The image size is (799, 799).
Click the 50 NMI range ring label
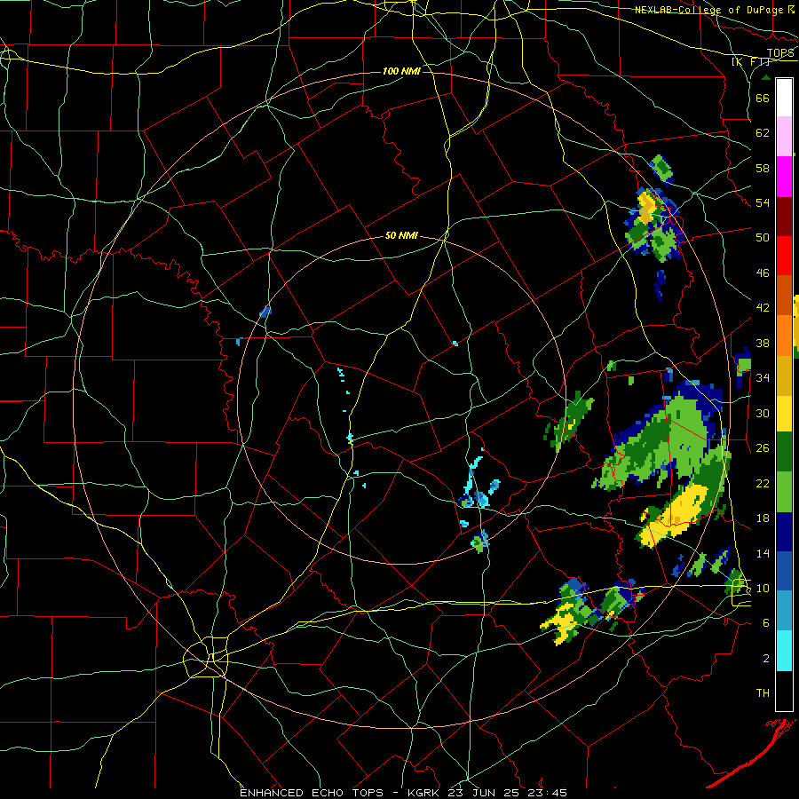[401, 235]
